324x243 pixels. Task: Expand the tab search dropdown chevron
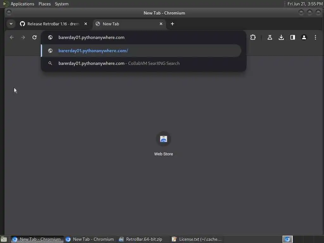tap(11, 24)
